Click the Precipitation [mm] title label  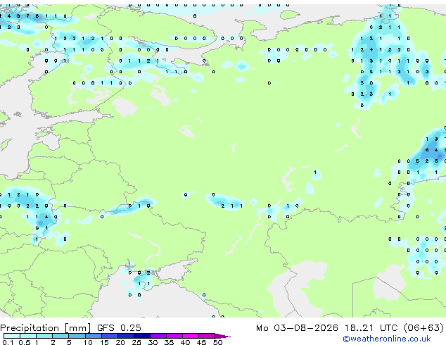click(x=46, y=328)
